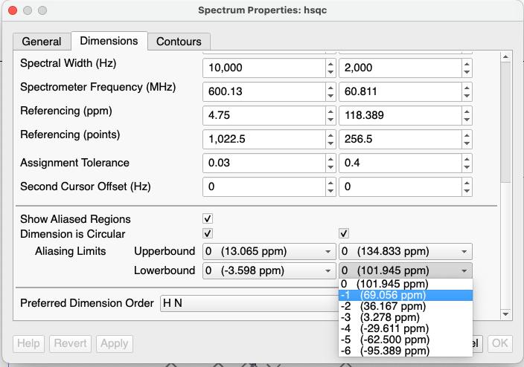This screenshot has height=367, width=524.
Task: Increase the first Second Cursor Offset stepper
Action: tap(330, 183)
